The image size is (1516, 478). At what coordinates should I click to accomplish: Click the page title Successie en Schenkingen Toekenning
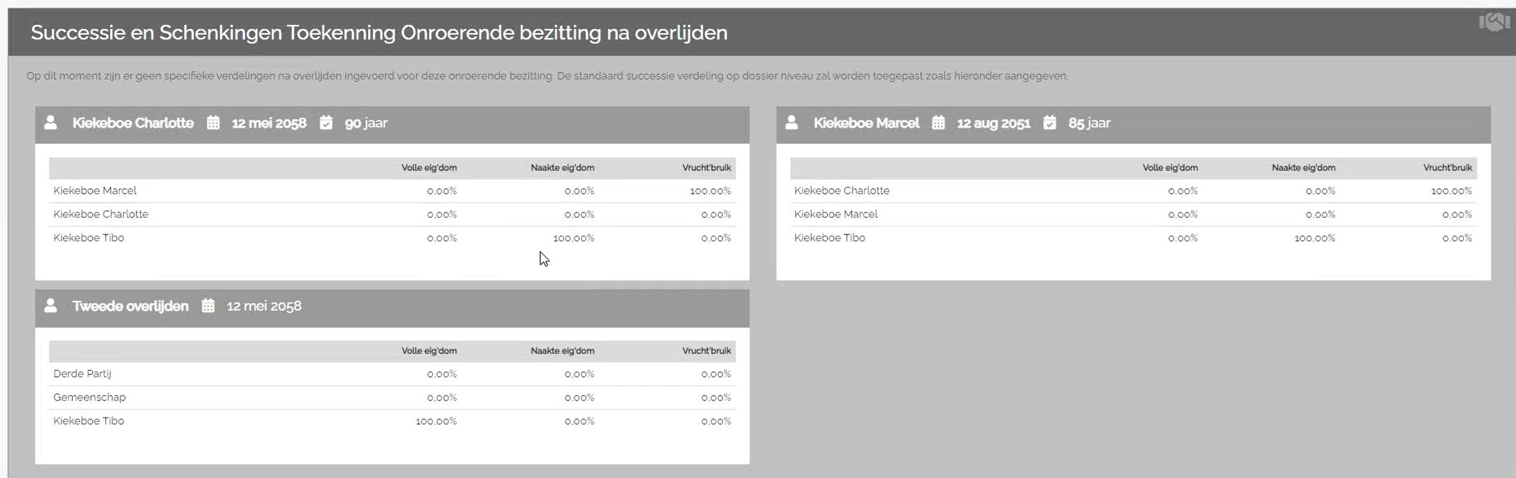[379, 33]
